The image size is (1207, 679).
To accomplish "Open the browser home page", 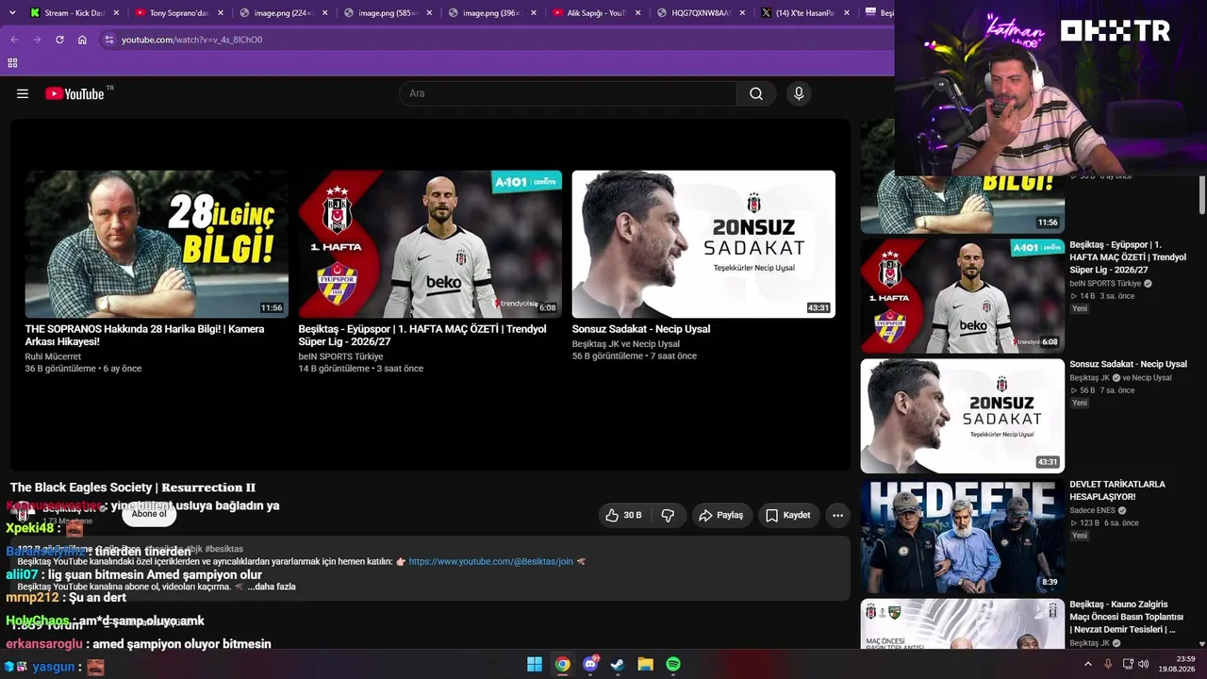I will pyautogui.click(x=82, y=40).
